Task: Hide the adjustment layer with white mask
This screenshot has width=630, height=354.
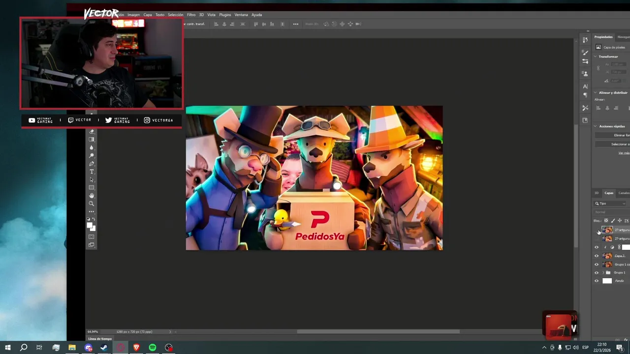Action: click(x=597, y=247)
